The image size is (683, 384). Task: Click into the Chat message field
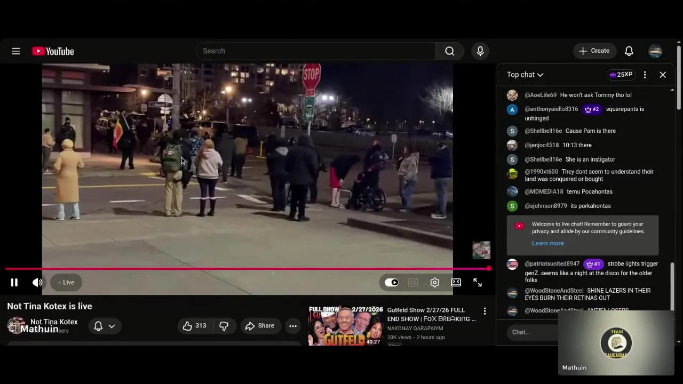[534, 332]
